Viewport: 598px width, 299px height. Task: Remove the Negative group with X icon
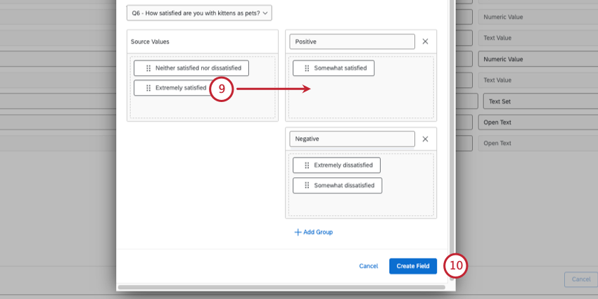click(x=425, y=139)
